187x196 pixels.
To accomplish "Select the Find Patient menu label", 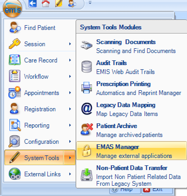I will [x=40, y=28].
